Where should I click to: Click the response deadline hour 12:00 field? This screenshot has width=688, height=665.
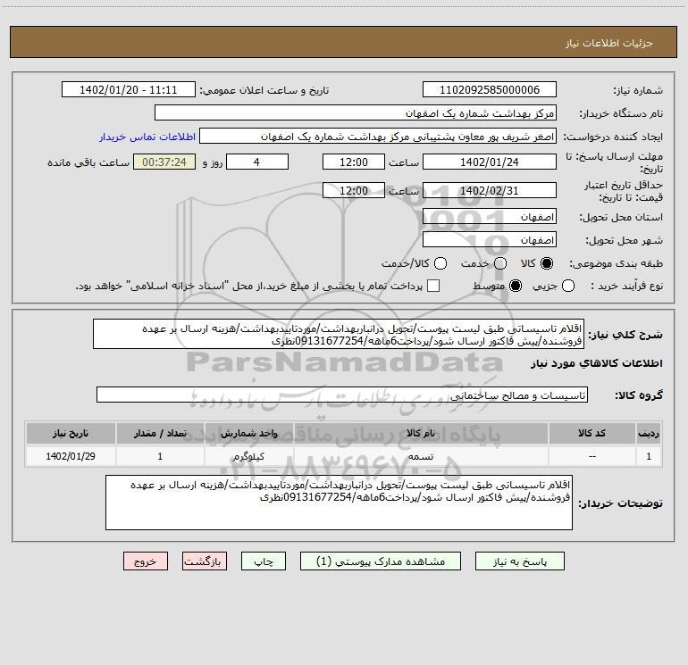(x=354, y=162)
